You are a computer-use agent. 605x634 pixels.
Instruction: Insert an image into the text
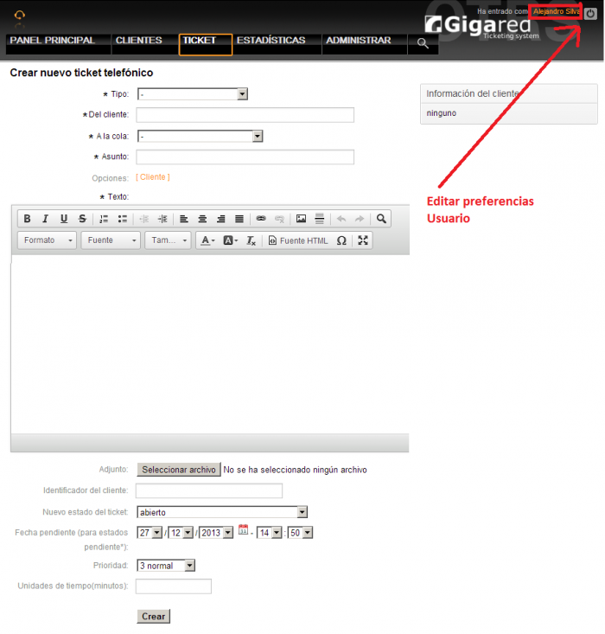tap(301, 219)
